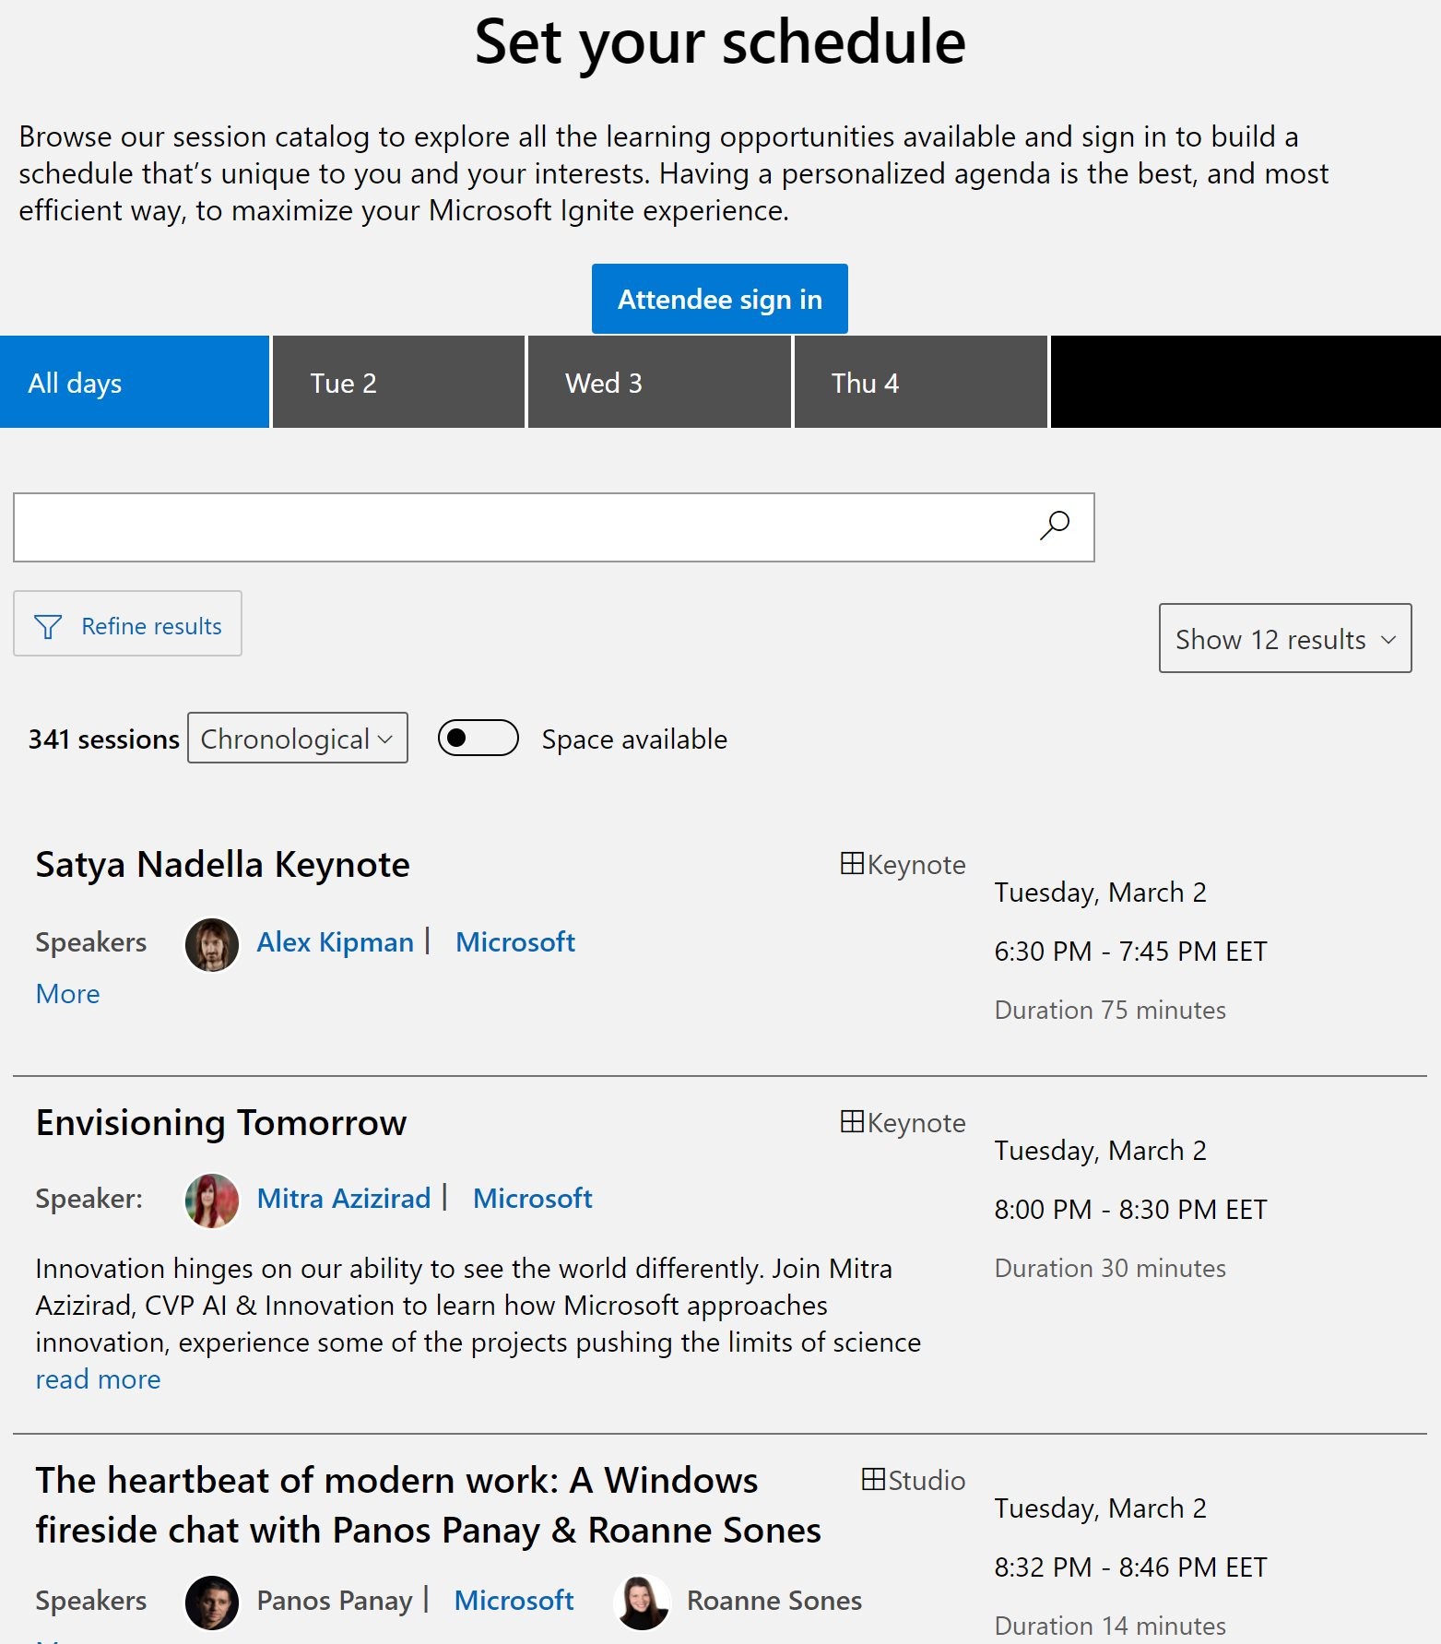Open Alex Kipman's avatar photo
Viewport: 1441px width, 1644px height.
tap(212, 944)
